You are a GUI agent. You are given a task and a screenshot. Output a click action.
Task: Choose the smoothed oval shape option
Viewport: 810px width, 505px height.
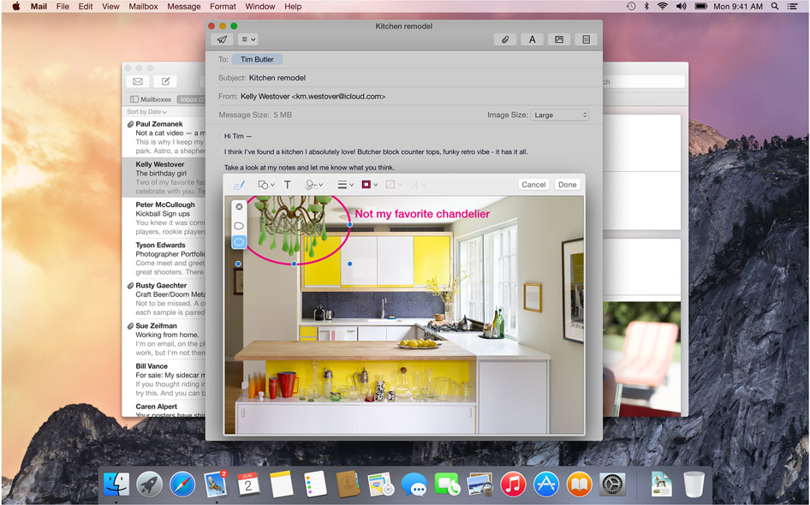click(239, 241)
